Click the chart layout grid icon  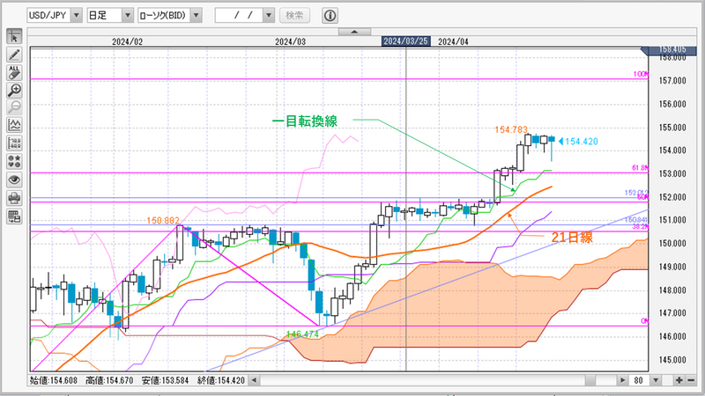pos(14,216)
